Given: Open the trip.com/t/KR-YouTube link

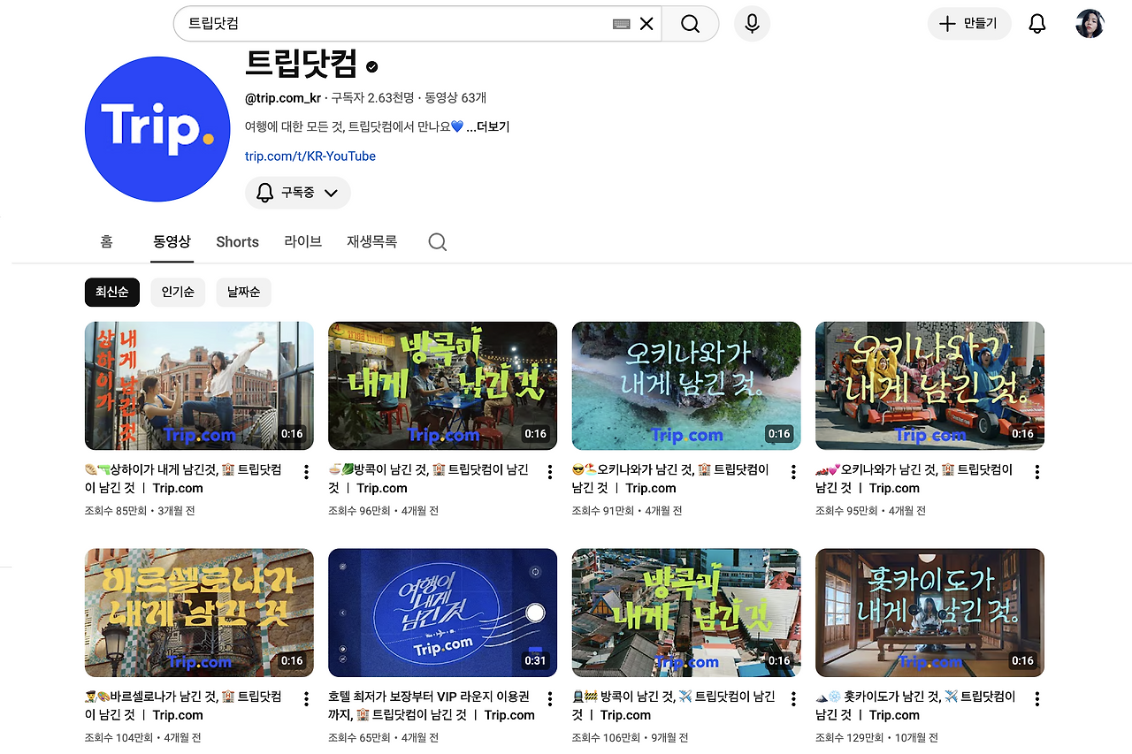Looking at the screenshot, I should (x=310, y=156).
